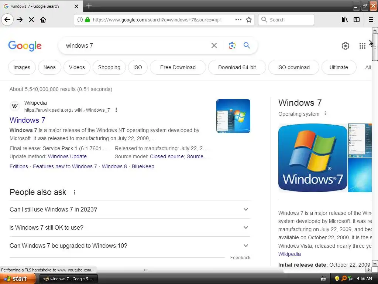This screenshot has width=378, height=284.
Task: Open the 'BlueKeep' sitelink
Action: click(143, 166)
